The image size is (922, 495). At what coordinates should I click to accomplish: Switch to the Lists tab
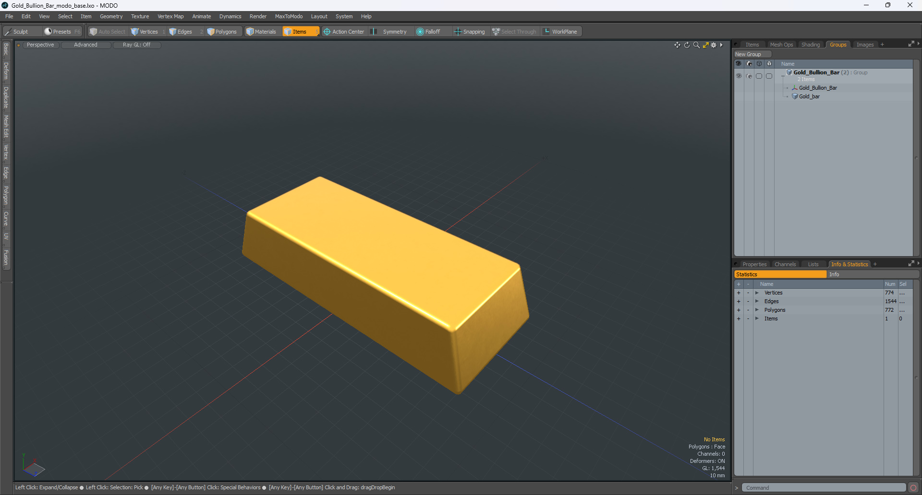click(813, 264)
